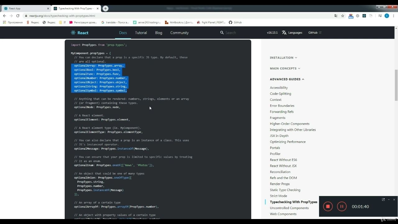Open the GitHub link in React header

(315, 33)
